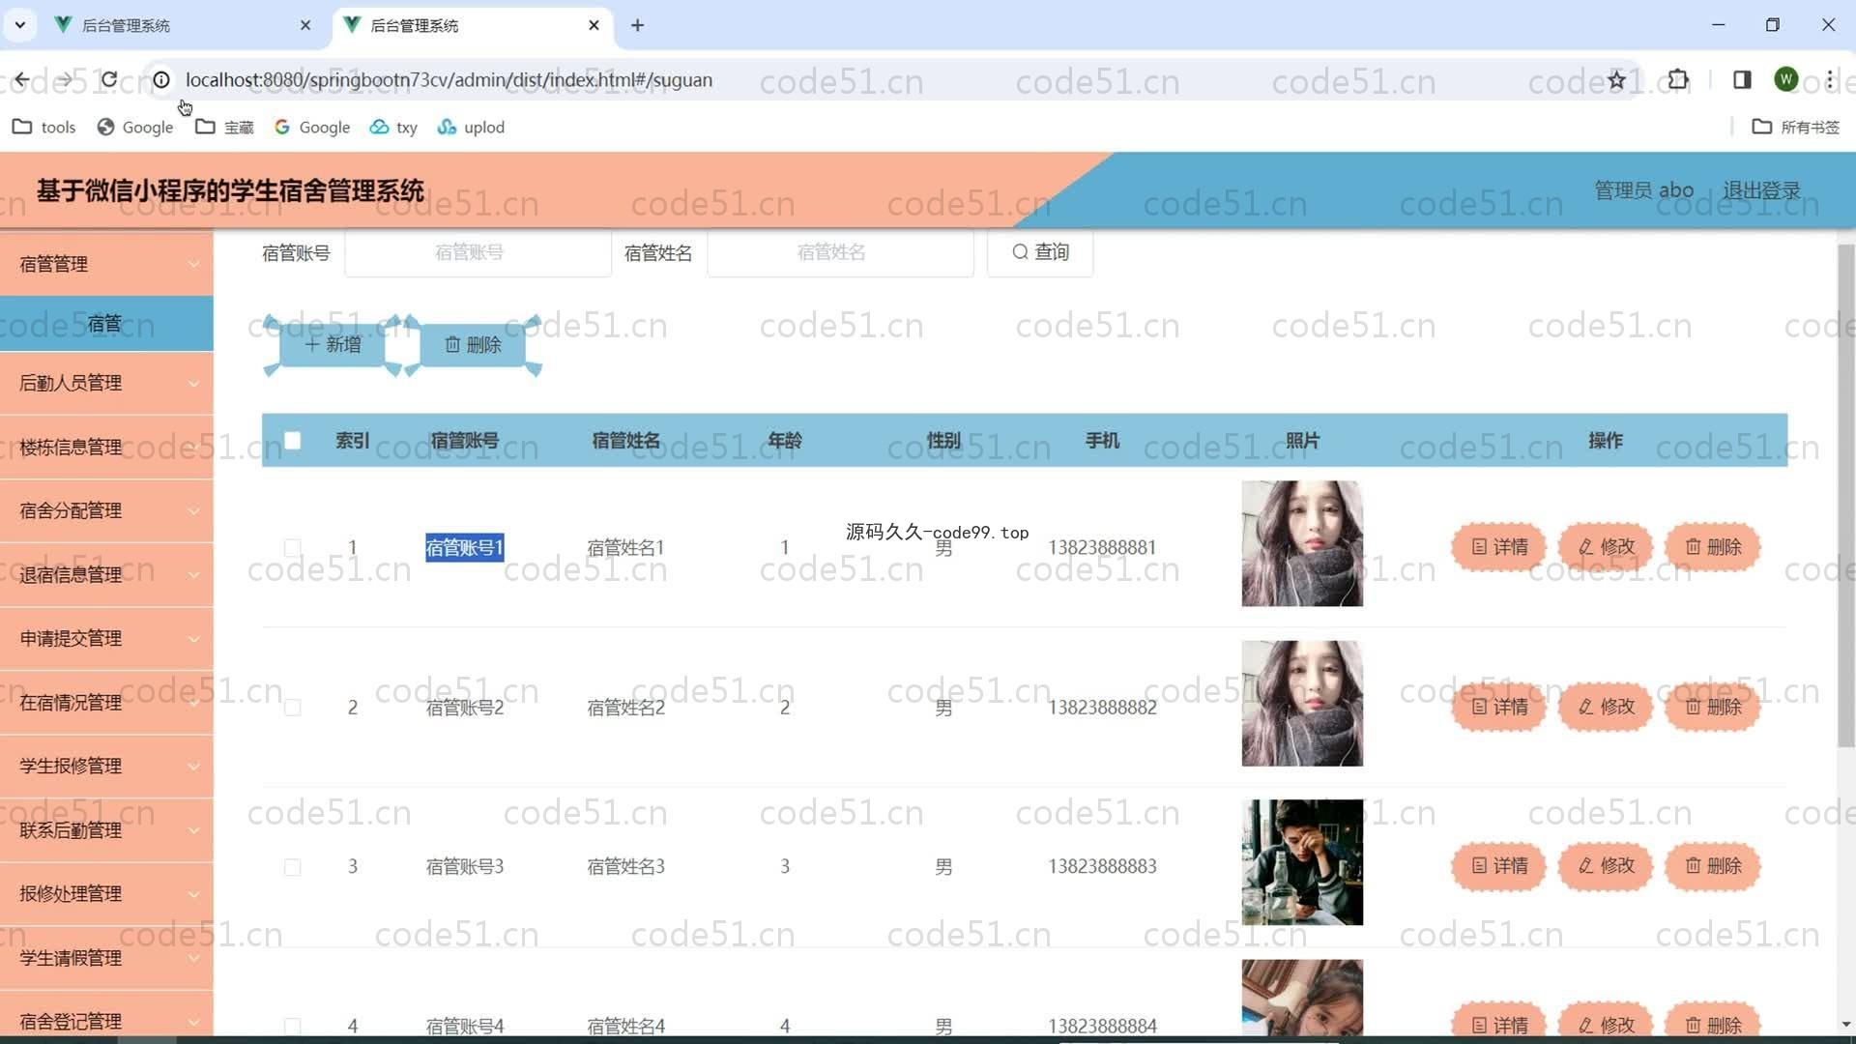Check the checkbox for row 4
Screen dimensions: 1856x1044
[292, 1026]
